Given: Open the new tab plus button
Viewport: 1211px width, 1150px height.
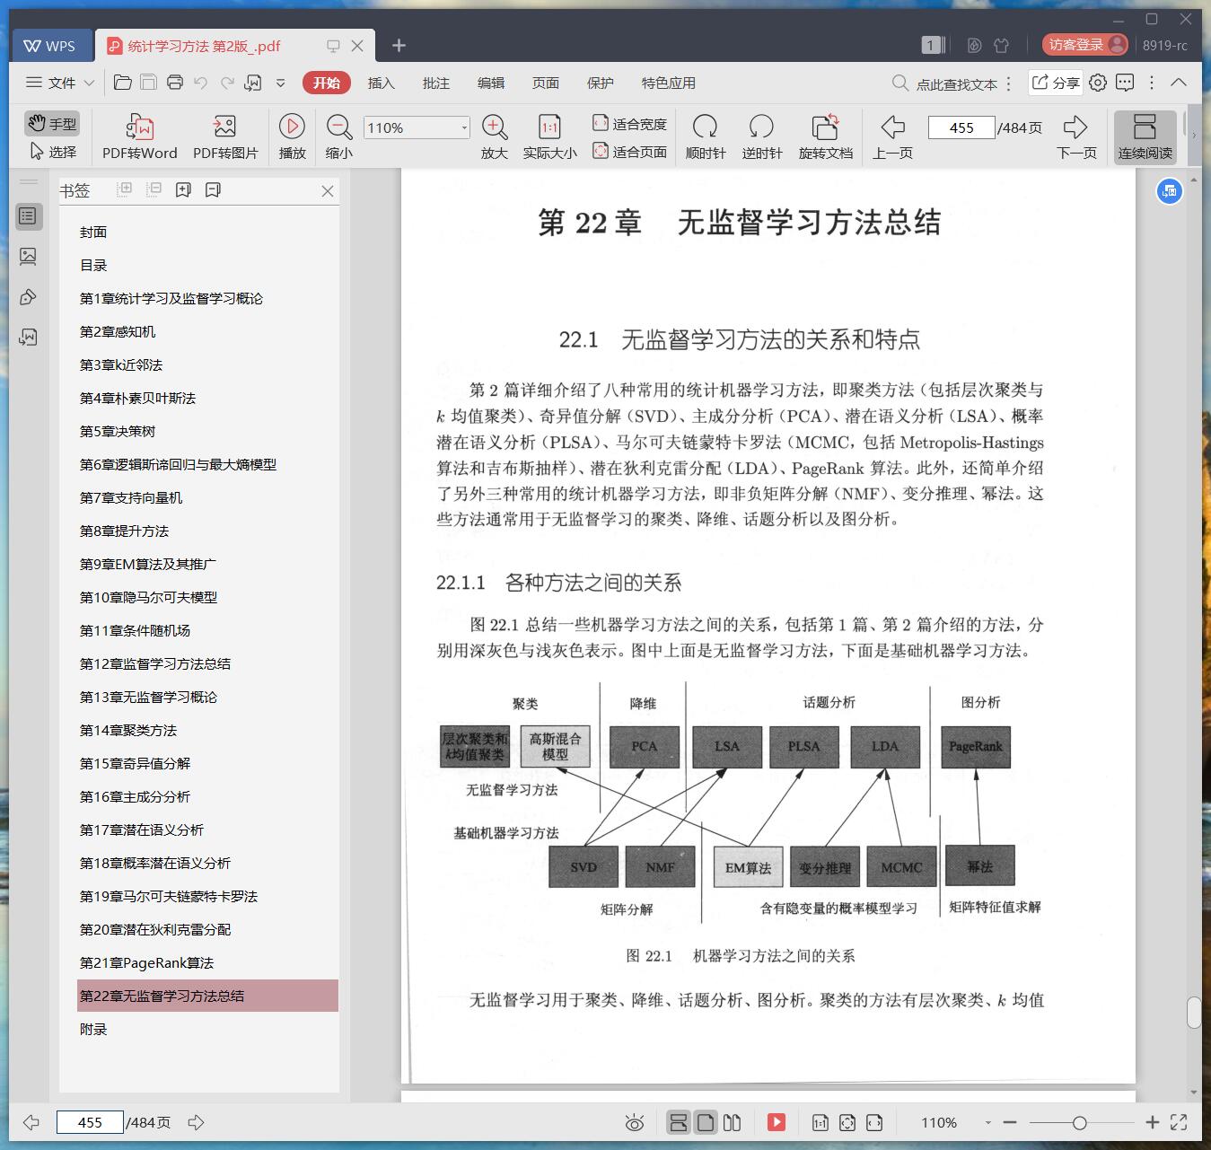Looking at the screenshot, I should [x=399, y=45].
